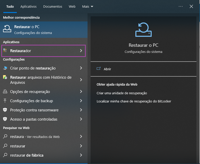The width and height of the screenshot is (200, 164).
Task: Switch to the Documentos tab
Action: 53,7
